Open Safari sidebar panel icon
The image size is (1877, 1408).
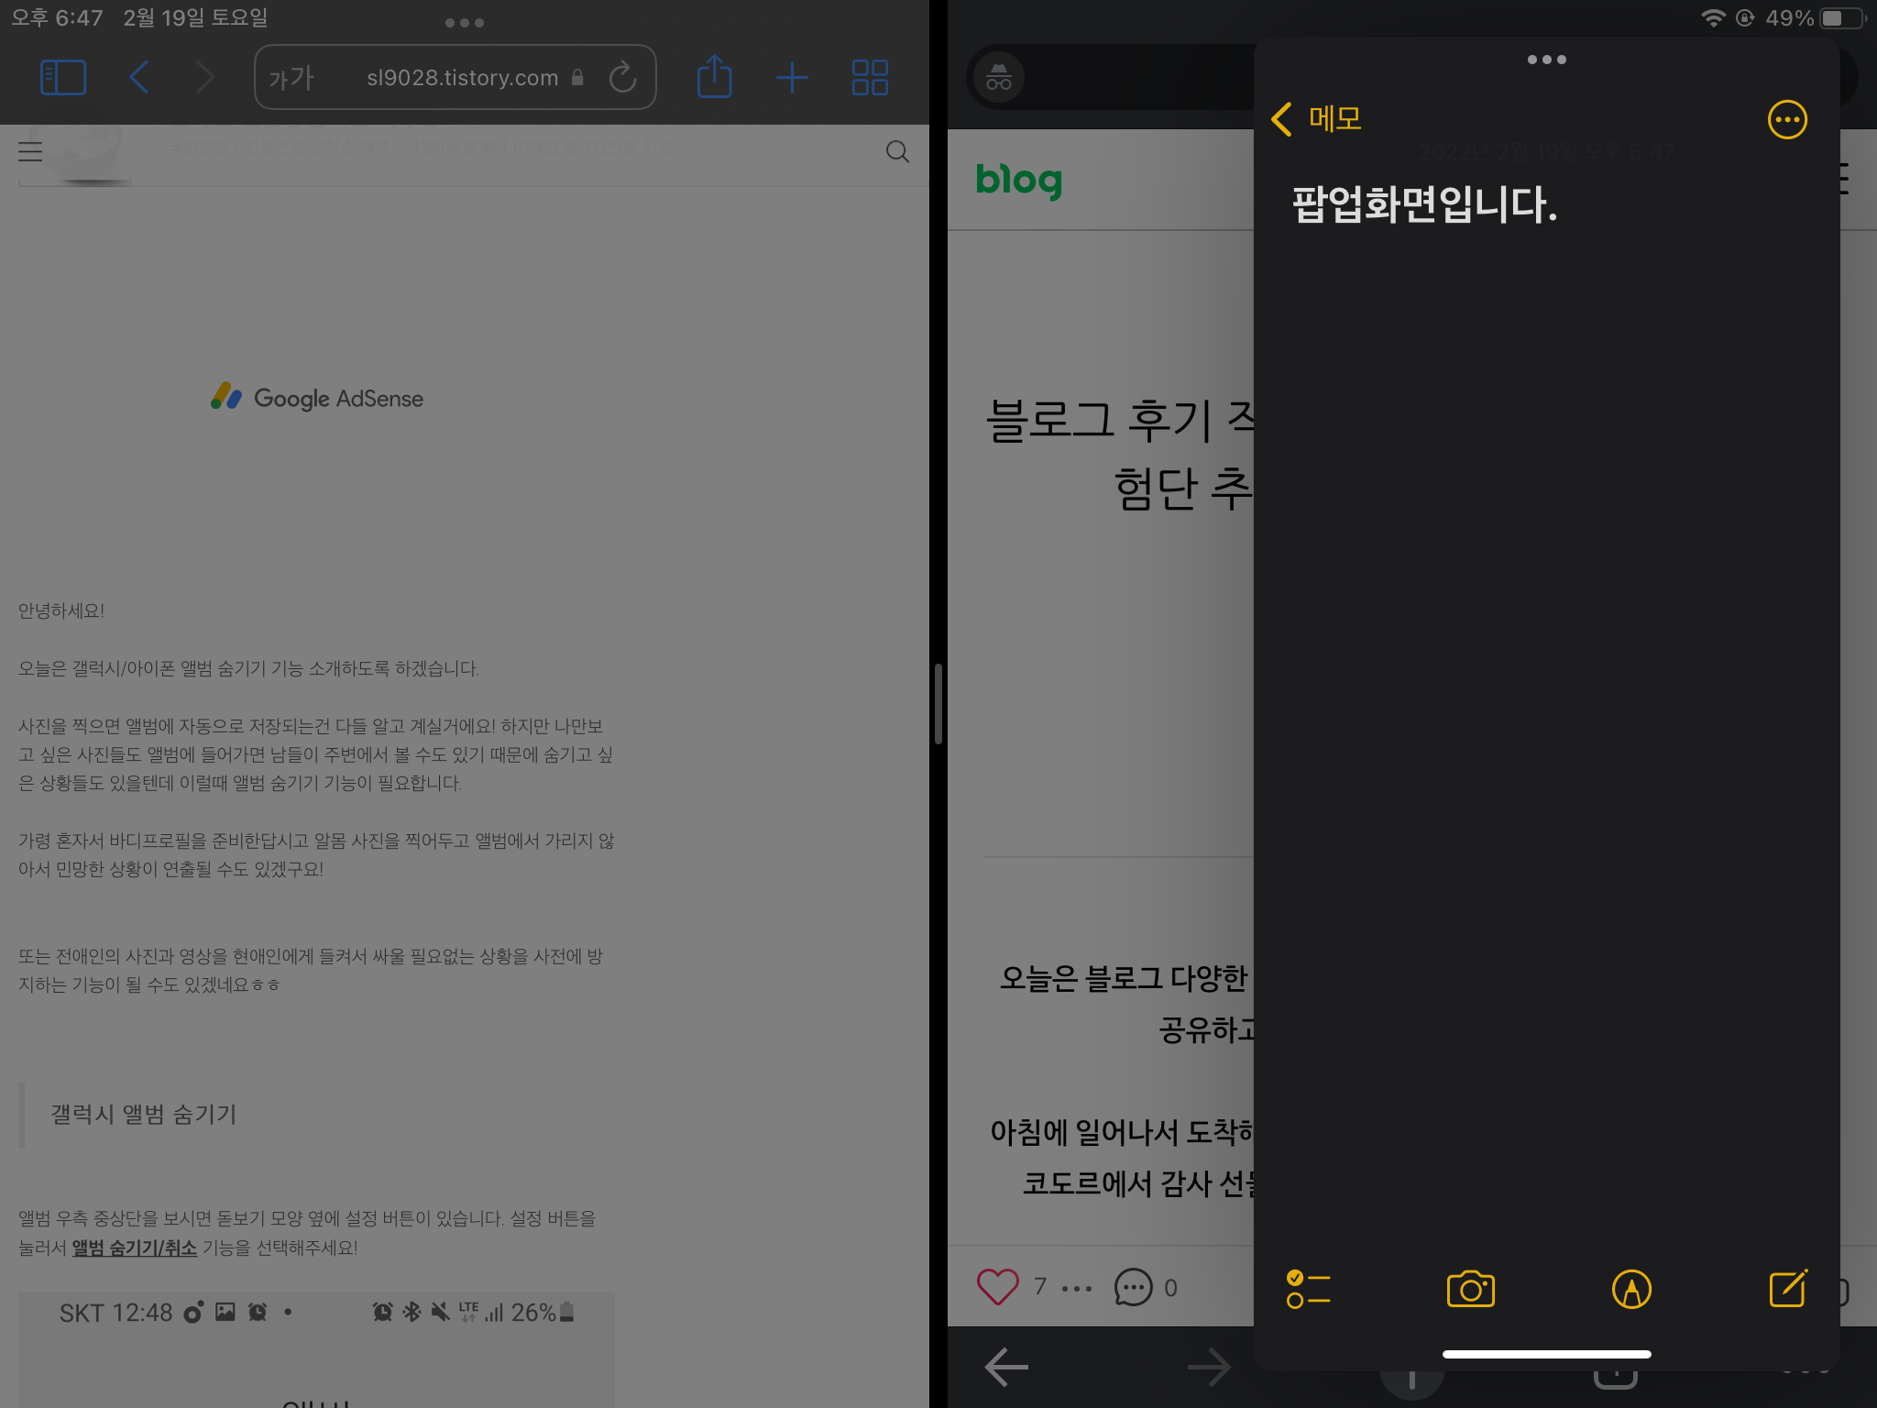[63, 77]
